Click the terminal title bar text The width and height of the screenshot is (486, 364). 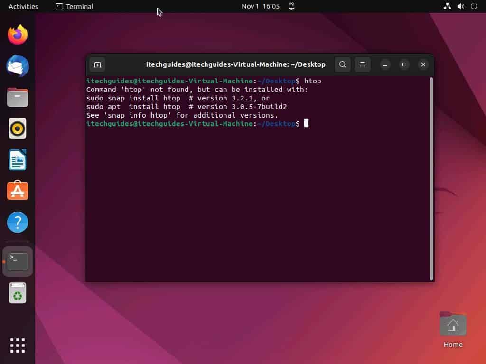[236, 64]
